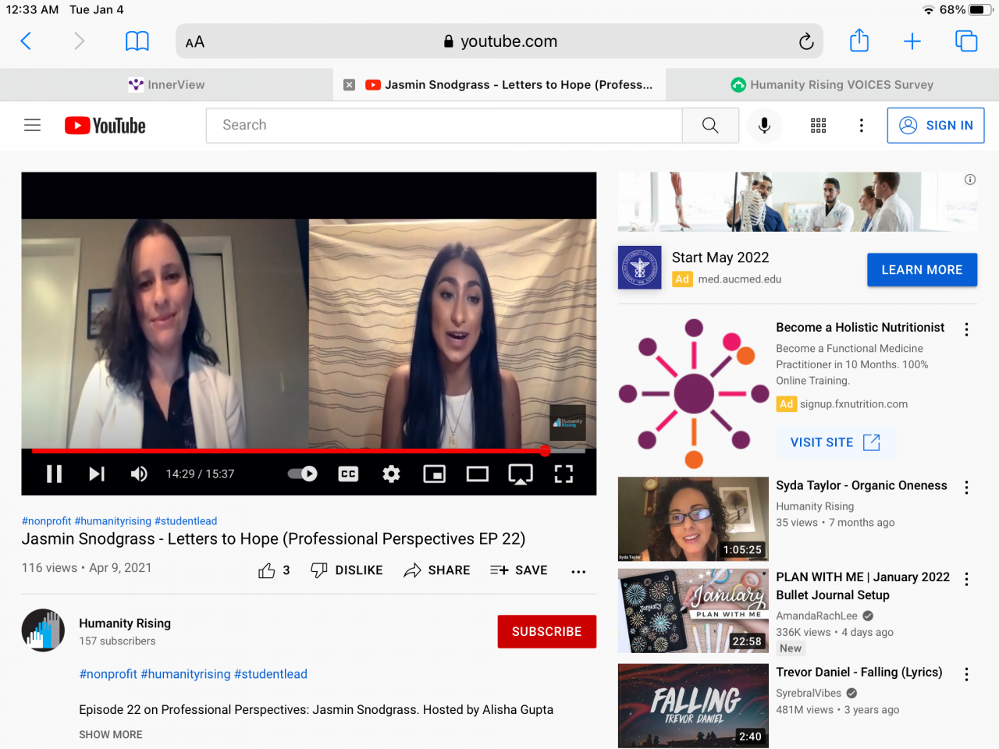Open options for PLAN WITH ME video

[966, 580]
